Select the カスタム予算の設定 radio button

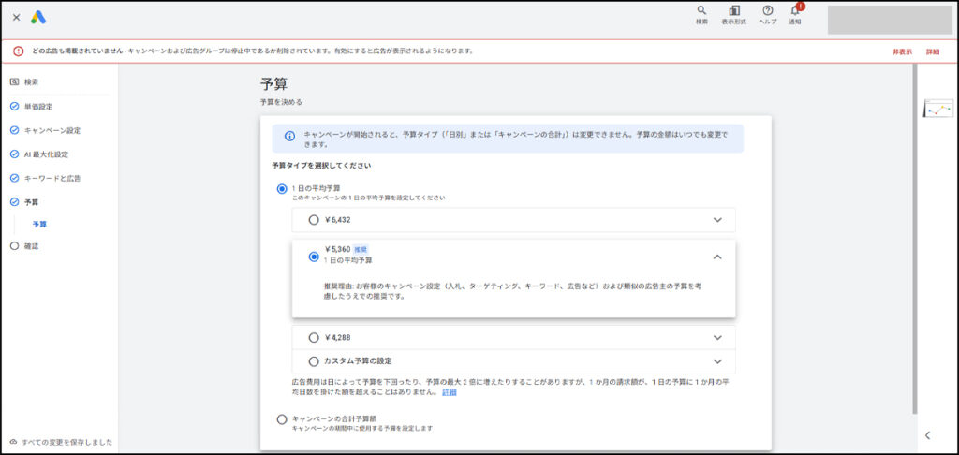314,361
